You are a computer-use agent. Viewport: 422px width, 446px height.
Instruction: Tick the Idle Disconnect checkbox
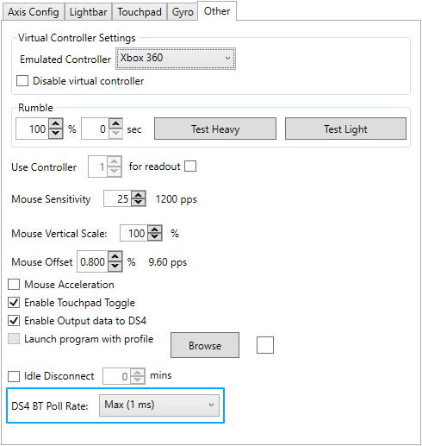[14, 376]
